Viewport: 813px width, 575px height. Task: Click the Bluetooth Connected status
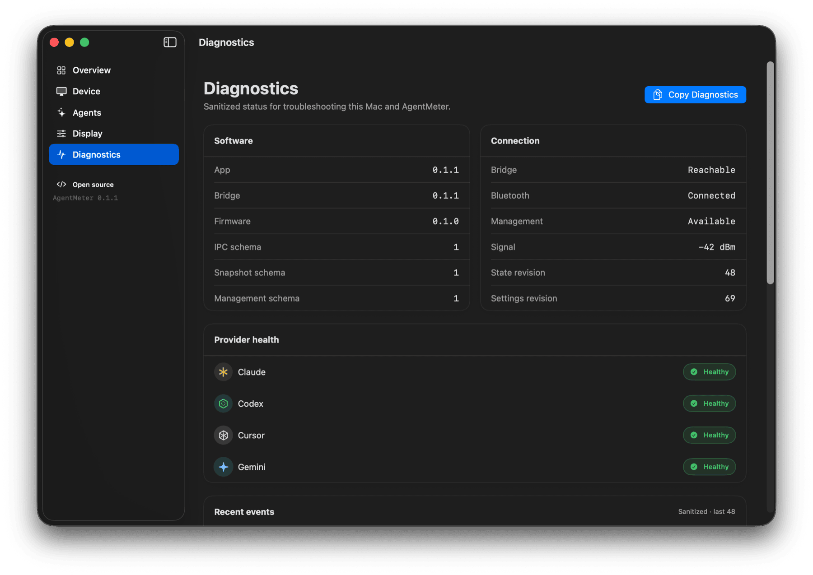[711, 195]
